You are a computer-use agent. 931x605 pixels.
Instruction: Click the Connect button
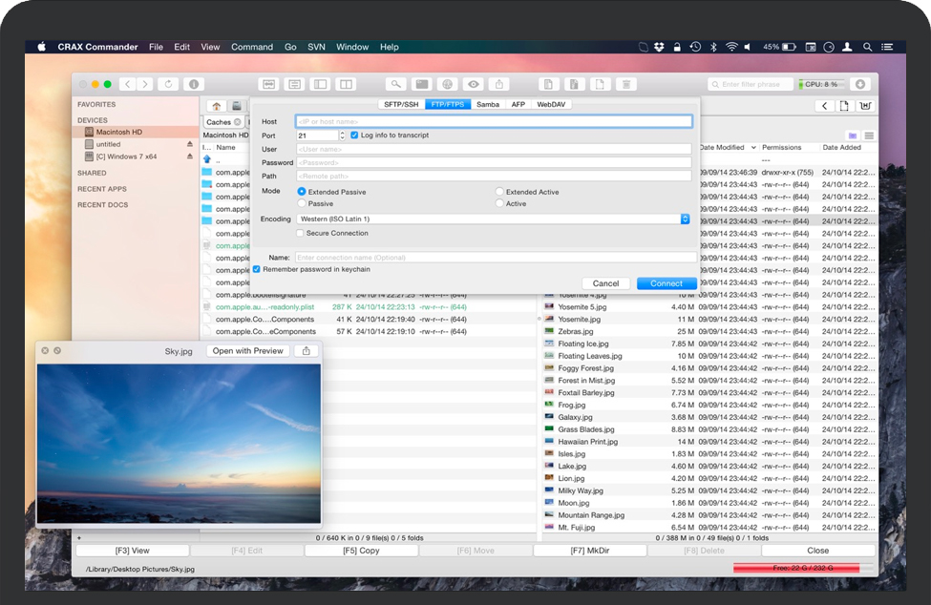[x=667, y=283]
